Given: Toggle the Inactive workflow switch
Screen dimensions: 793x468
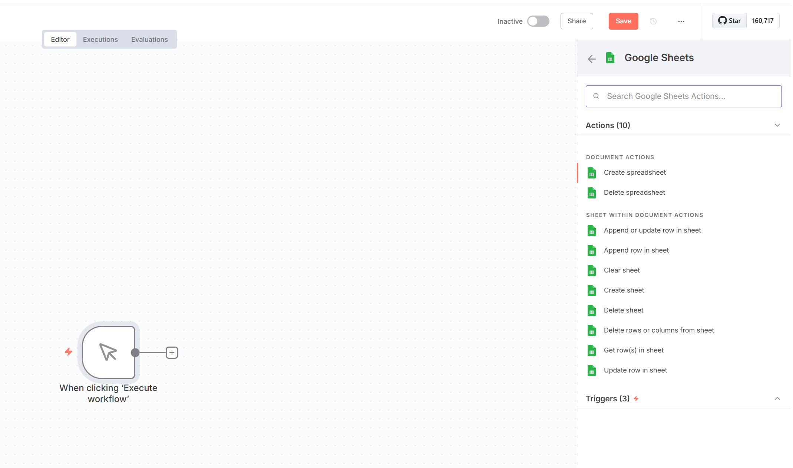Looking at the screenshot, I should click(538, 21).
